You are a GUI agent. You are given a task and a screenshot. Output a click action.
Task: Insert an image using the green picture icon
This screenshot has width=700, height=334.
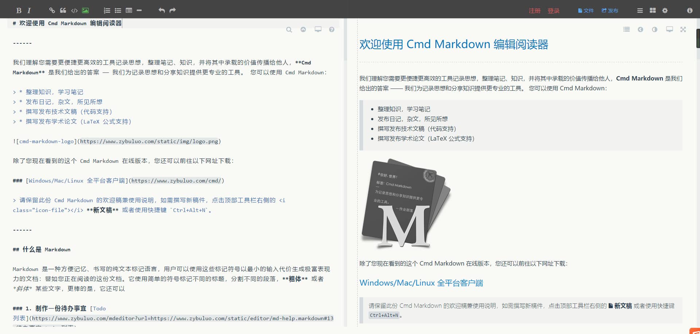point(85,10)
